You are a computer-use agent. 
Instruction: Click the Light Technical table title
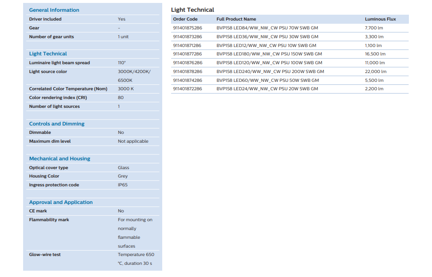192,10
